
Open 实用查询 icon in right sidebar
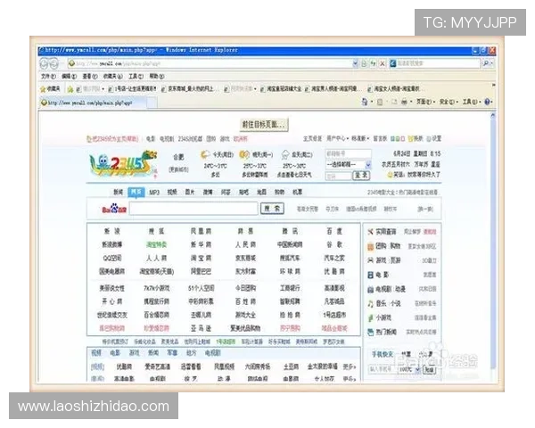point(370,230)
